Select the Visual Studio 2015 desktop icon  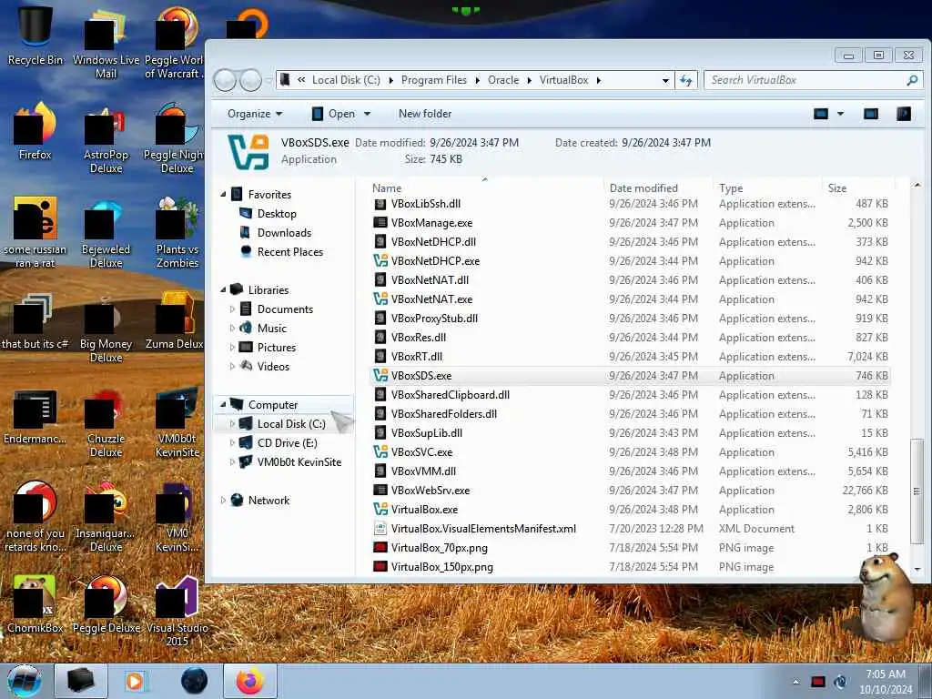click(x=177, y=611)
